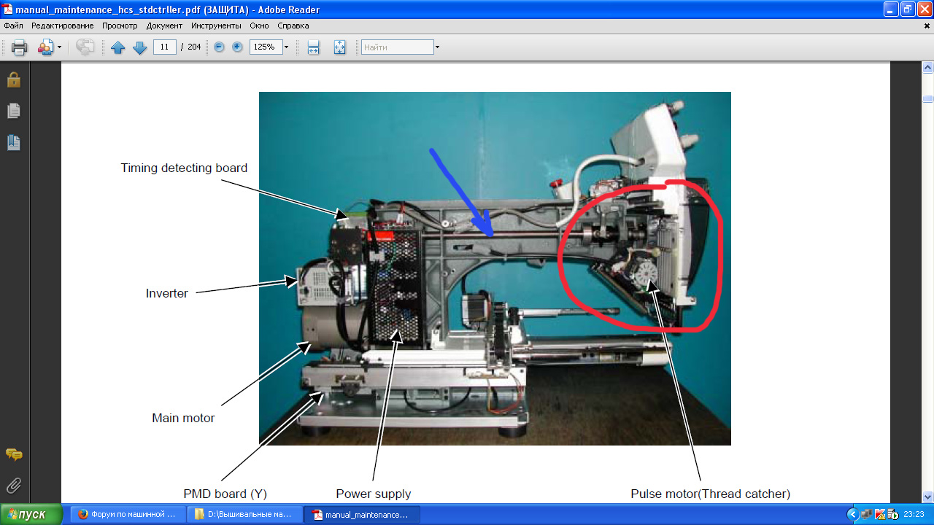The width and height of the screenshot is (934, 525).
Task: Click the page number field showing 11
Action: (165, 47)
